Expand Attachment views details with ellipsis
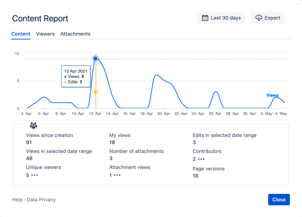The height and width of the screenshot is (217, 302). coord(117,175)
